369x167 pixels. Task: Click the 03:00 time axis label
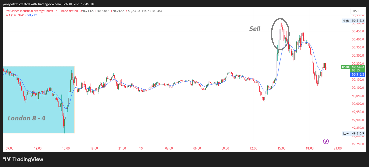(169, 148)
